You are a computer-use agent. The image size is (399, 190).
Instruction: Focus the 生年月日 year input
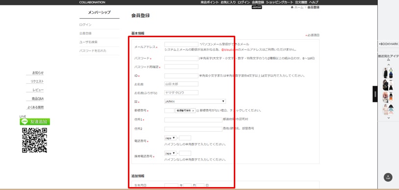[x=171, y=186]
